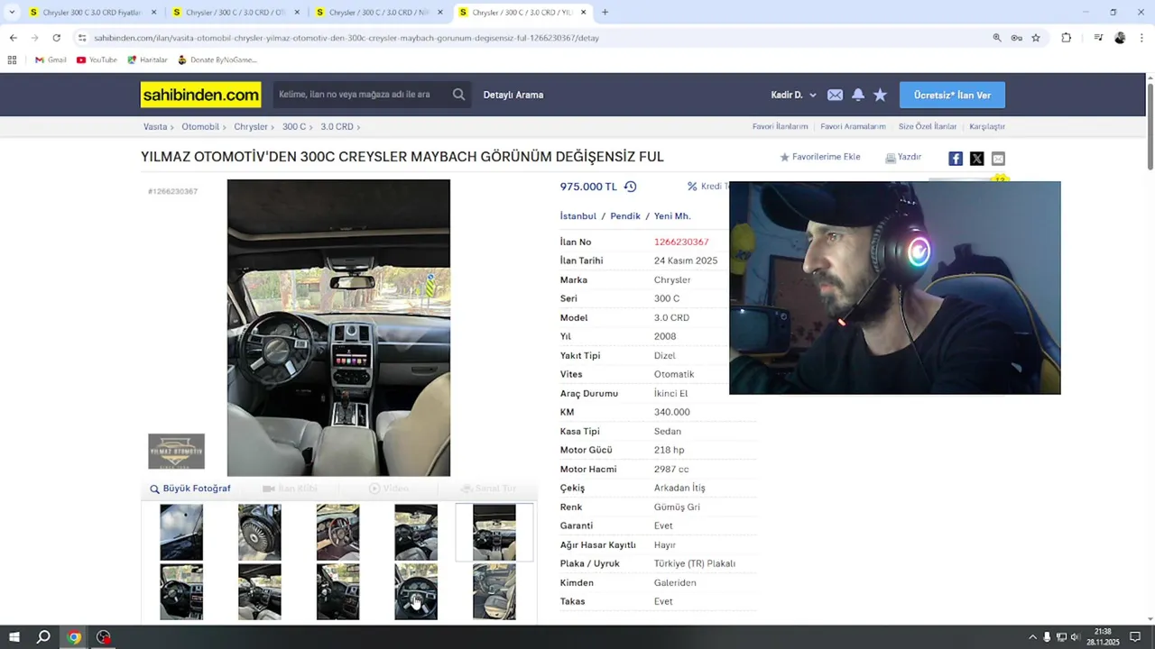Open Chrome profile avatar

pyautogui.click(x=1120, y=38)
